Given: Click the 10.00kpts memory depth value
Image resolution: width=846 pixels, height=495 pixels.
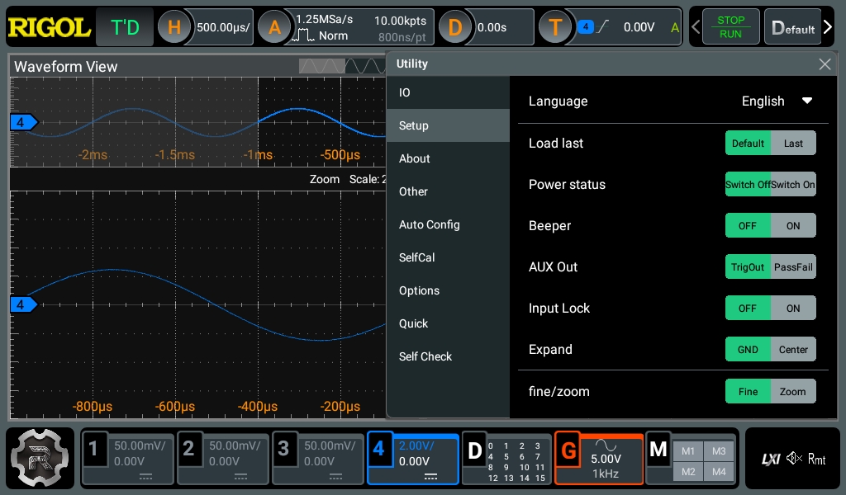Looking at the screenshot, I should tap(400, 21).
